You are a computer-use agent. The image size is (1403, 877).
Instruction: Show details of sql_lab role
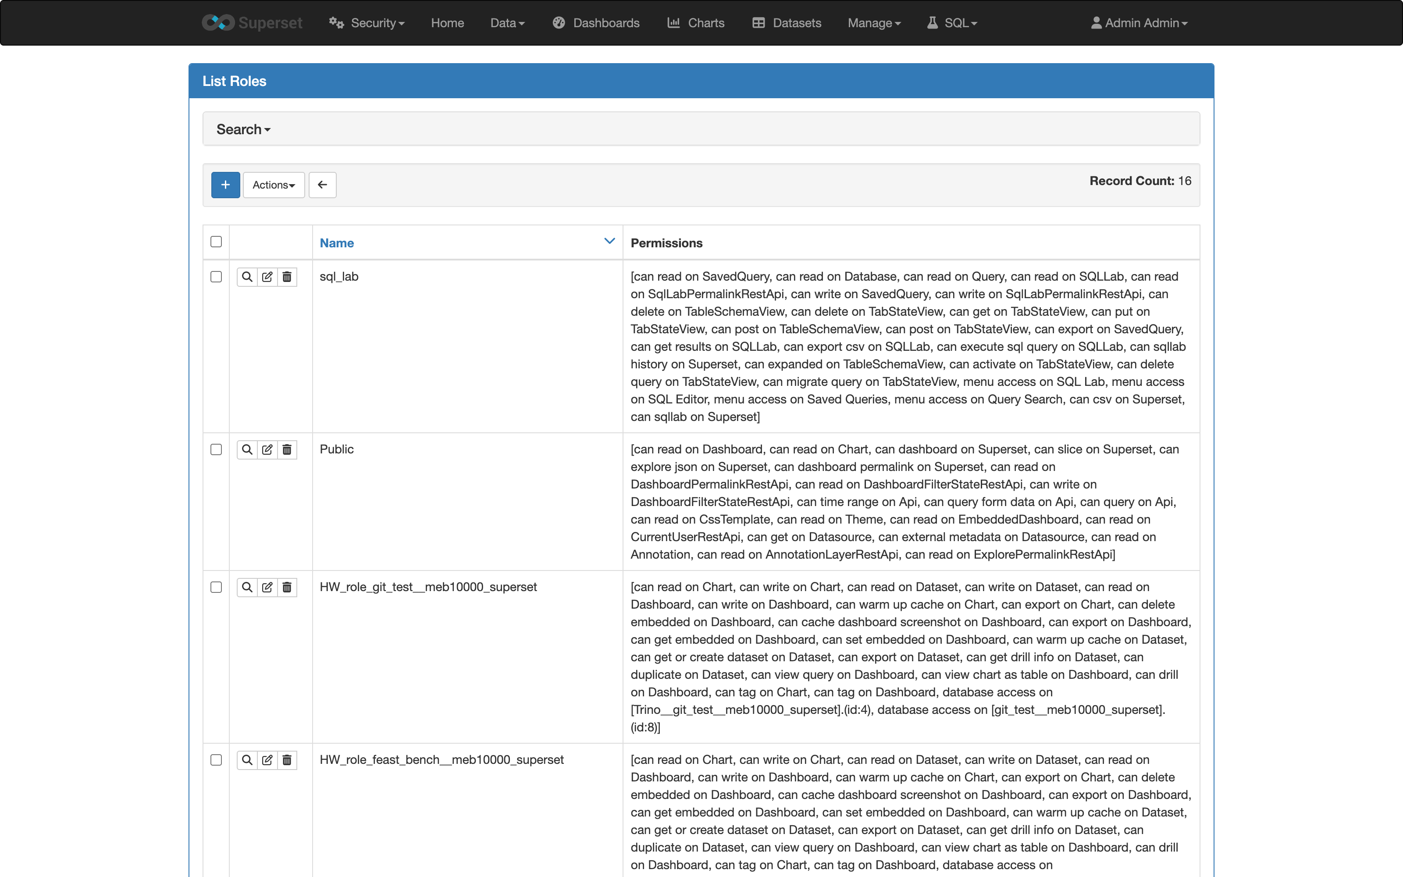pos(247,277)
